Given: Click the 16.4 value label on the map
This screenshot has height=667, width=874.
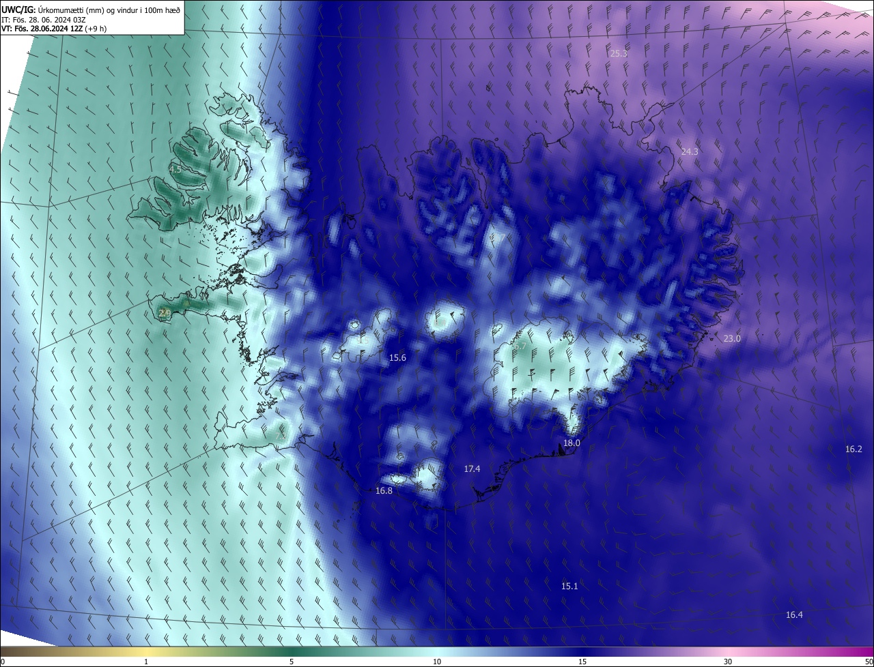Looking at the screenshot, I should pos(794,615).
